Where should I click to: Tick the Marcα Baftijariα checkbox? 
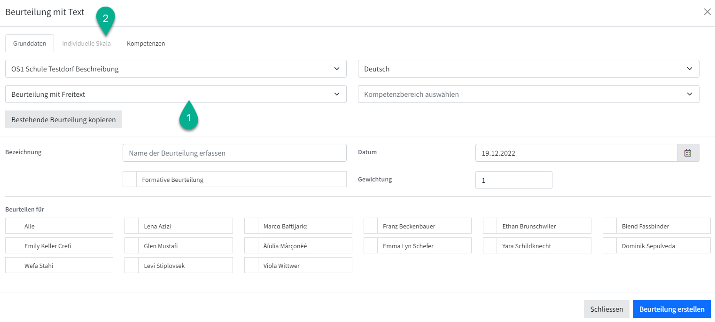click(x=251, y=226)
